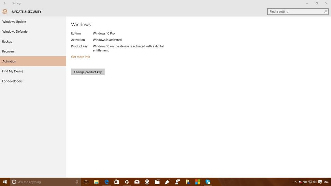
Task: Open the Windows Defender section
Action: pos(33,32)
